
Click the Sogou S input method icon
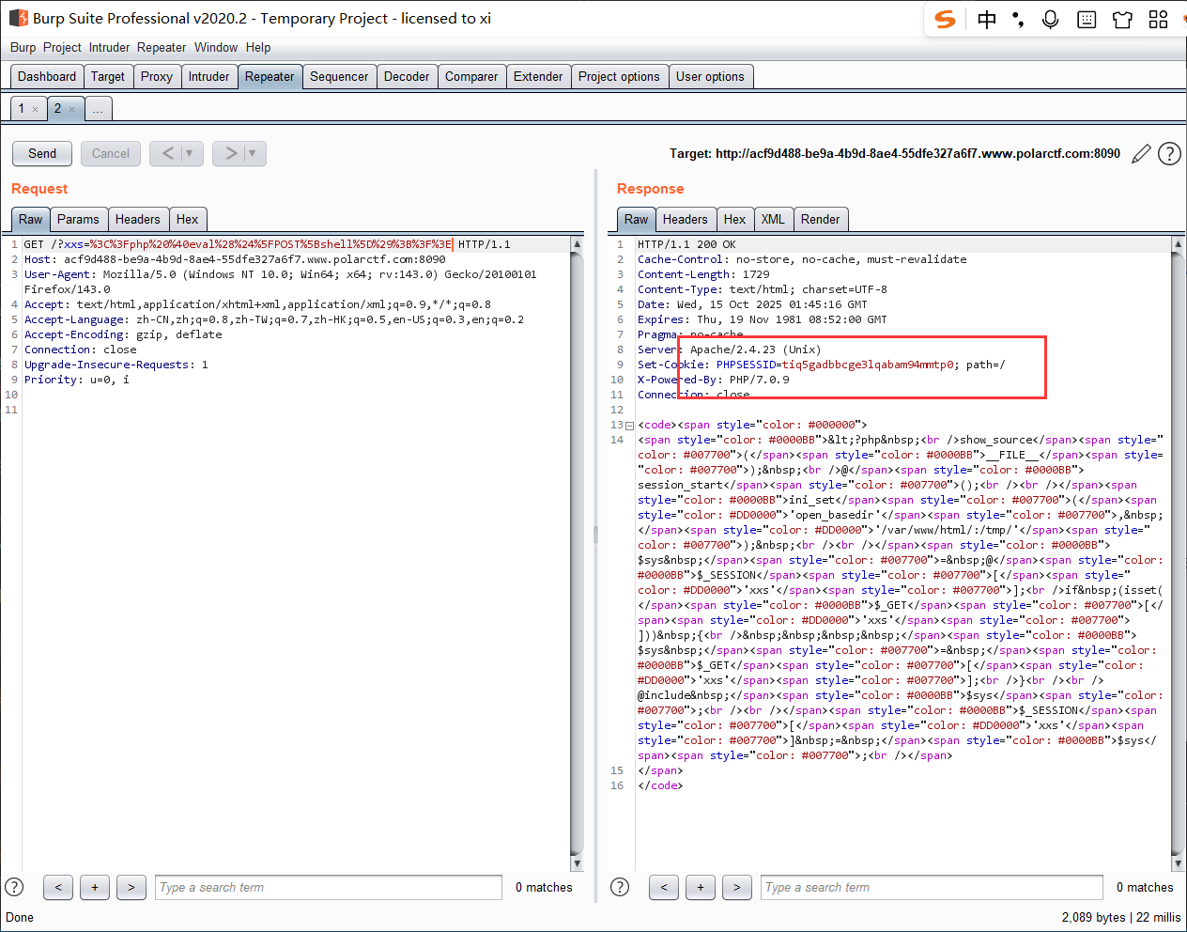click(946, 20)
